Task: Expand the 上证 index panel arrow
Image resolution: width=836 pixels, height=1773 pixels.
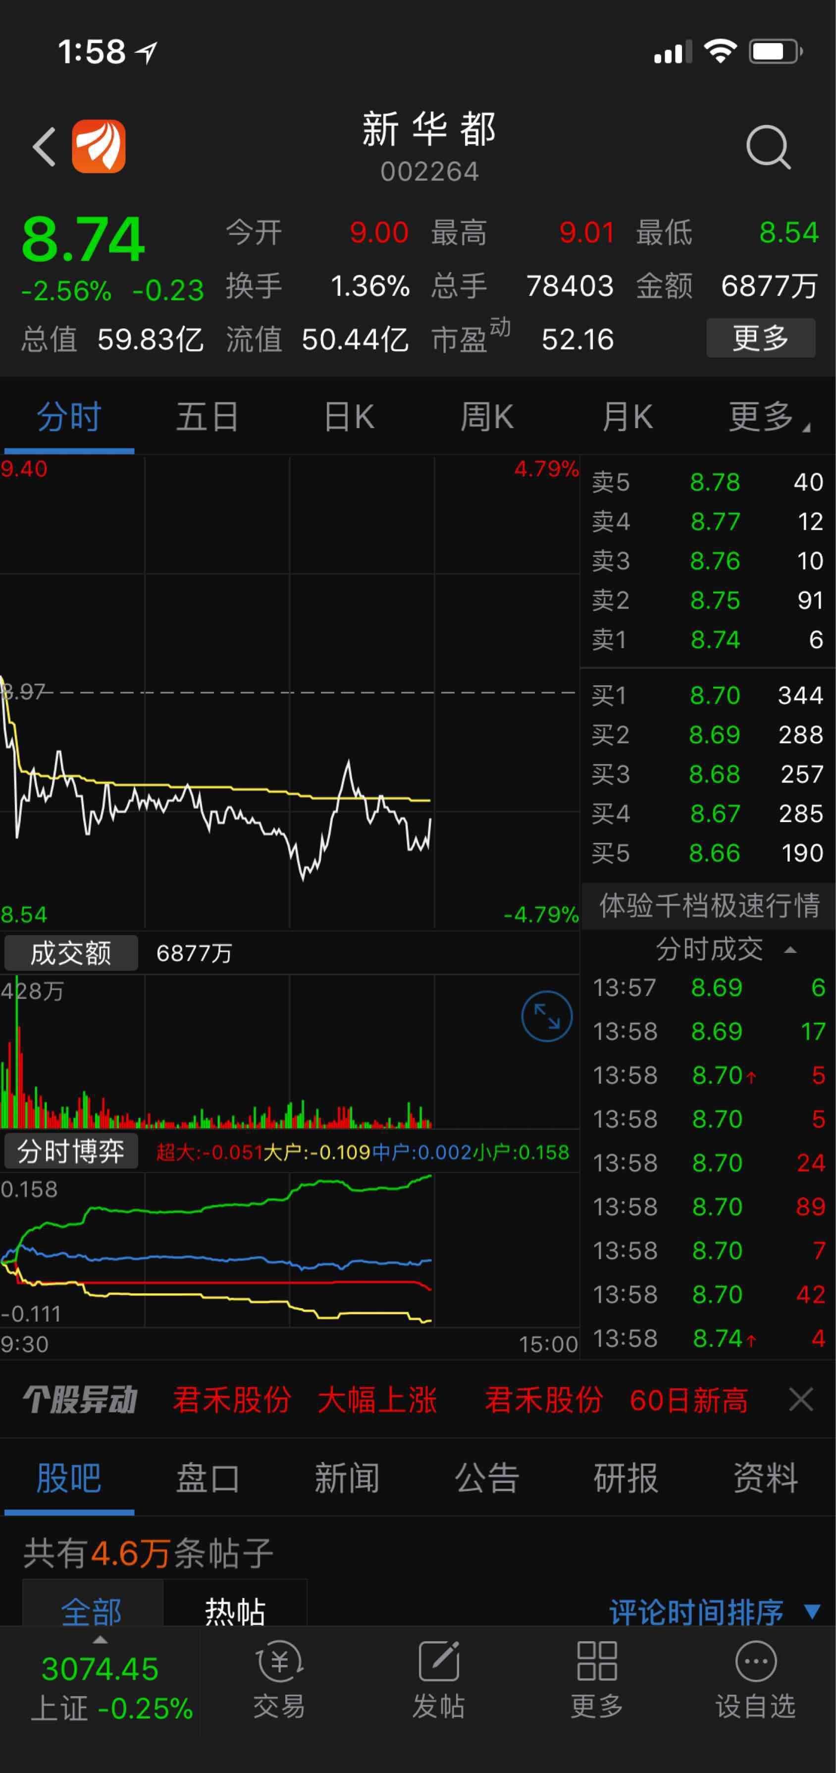Action: tap(101, 1640)
